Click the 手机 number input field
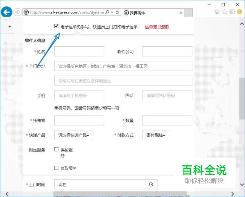245x197 pixels. point(79,95)
